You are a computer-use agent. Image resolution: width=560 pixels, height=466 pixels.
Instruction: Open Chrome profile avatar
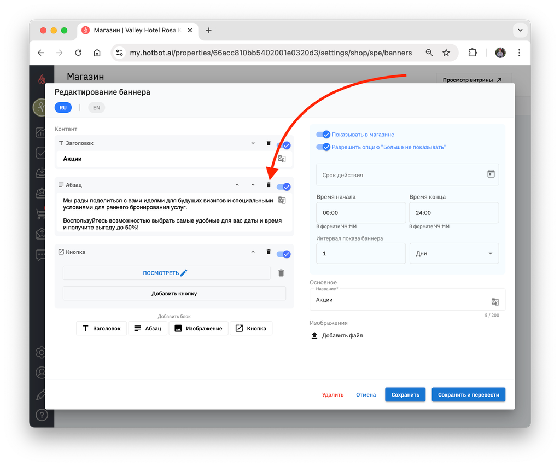coord(500,53)
